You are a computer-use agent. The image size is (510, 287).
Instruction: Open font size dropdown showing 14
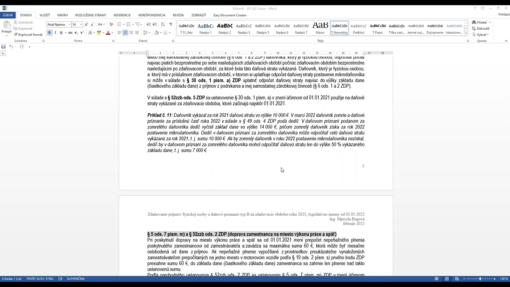tap(81, 24)
